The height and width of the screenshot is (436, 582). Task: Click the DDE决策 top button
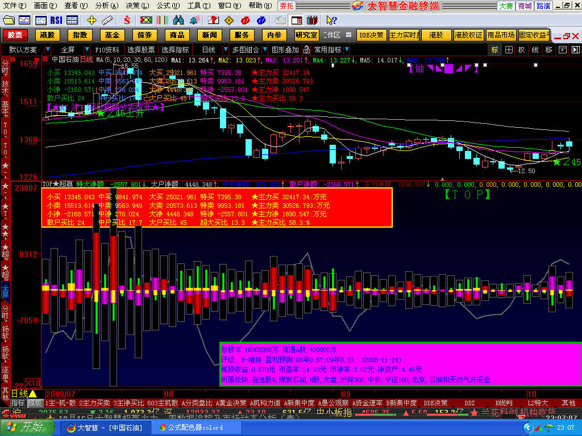(371, 35)
